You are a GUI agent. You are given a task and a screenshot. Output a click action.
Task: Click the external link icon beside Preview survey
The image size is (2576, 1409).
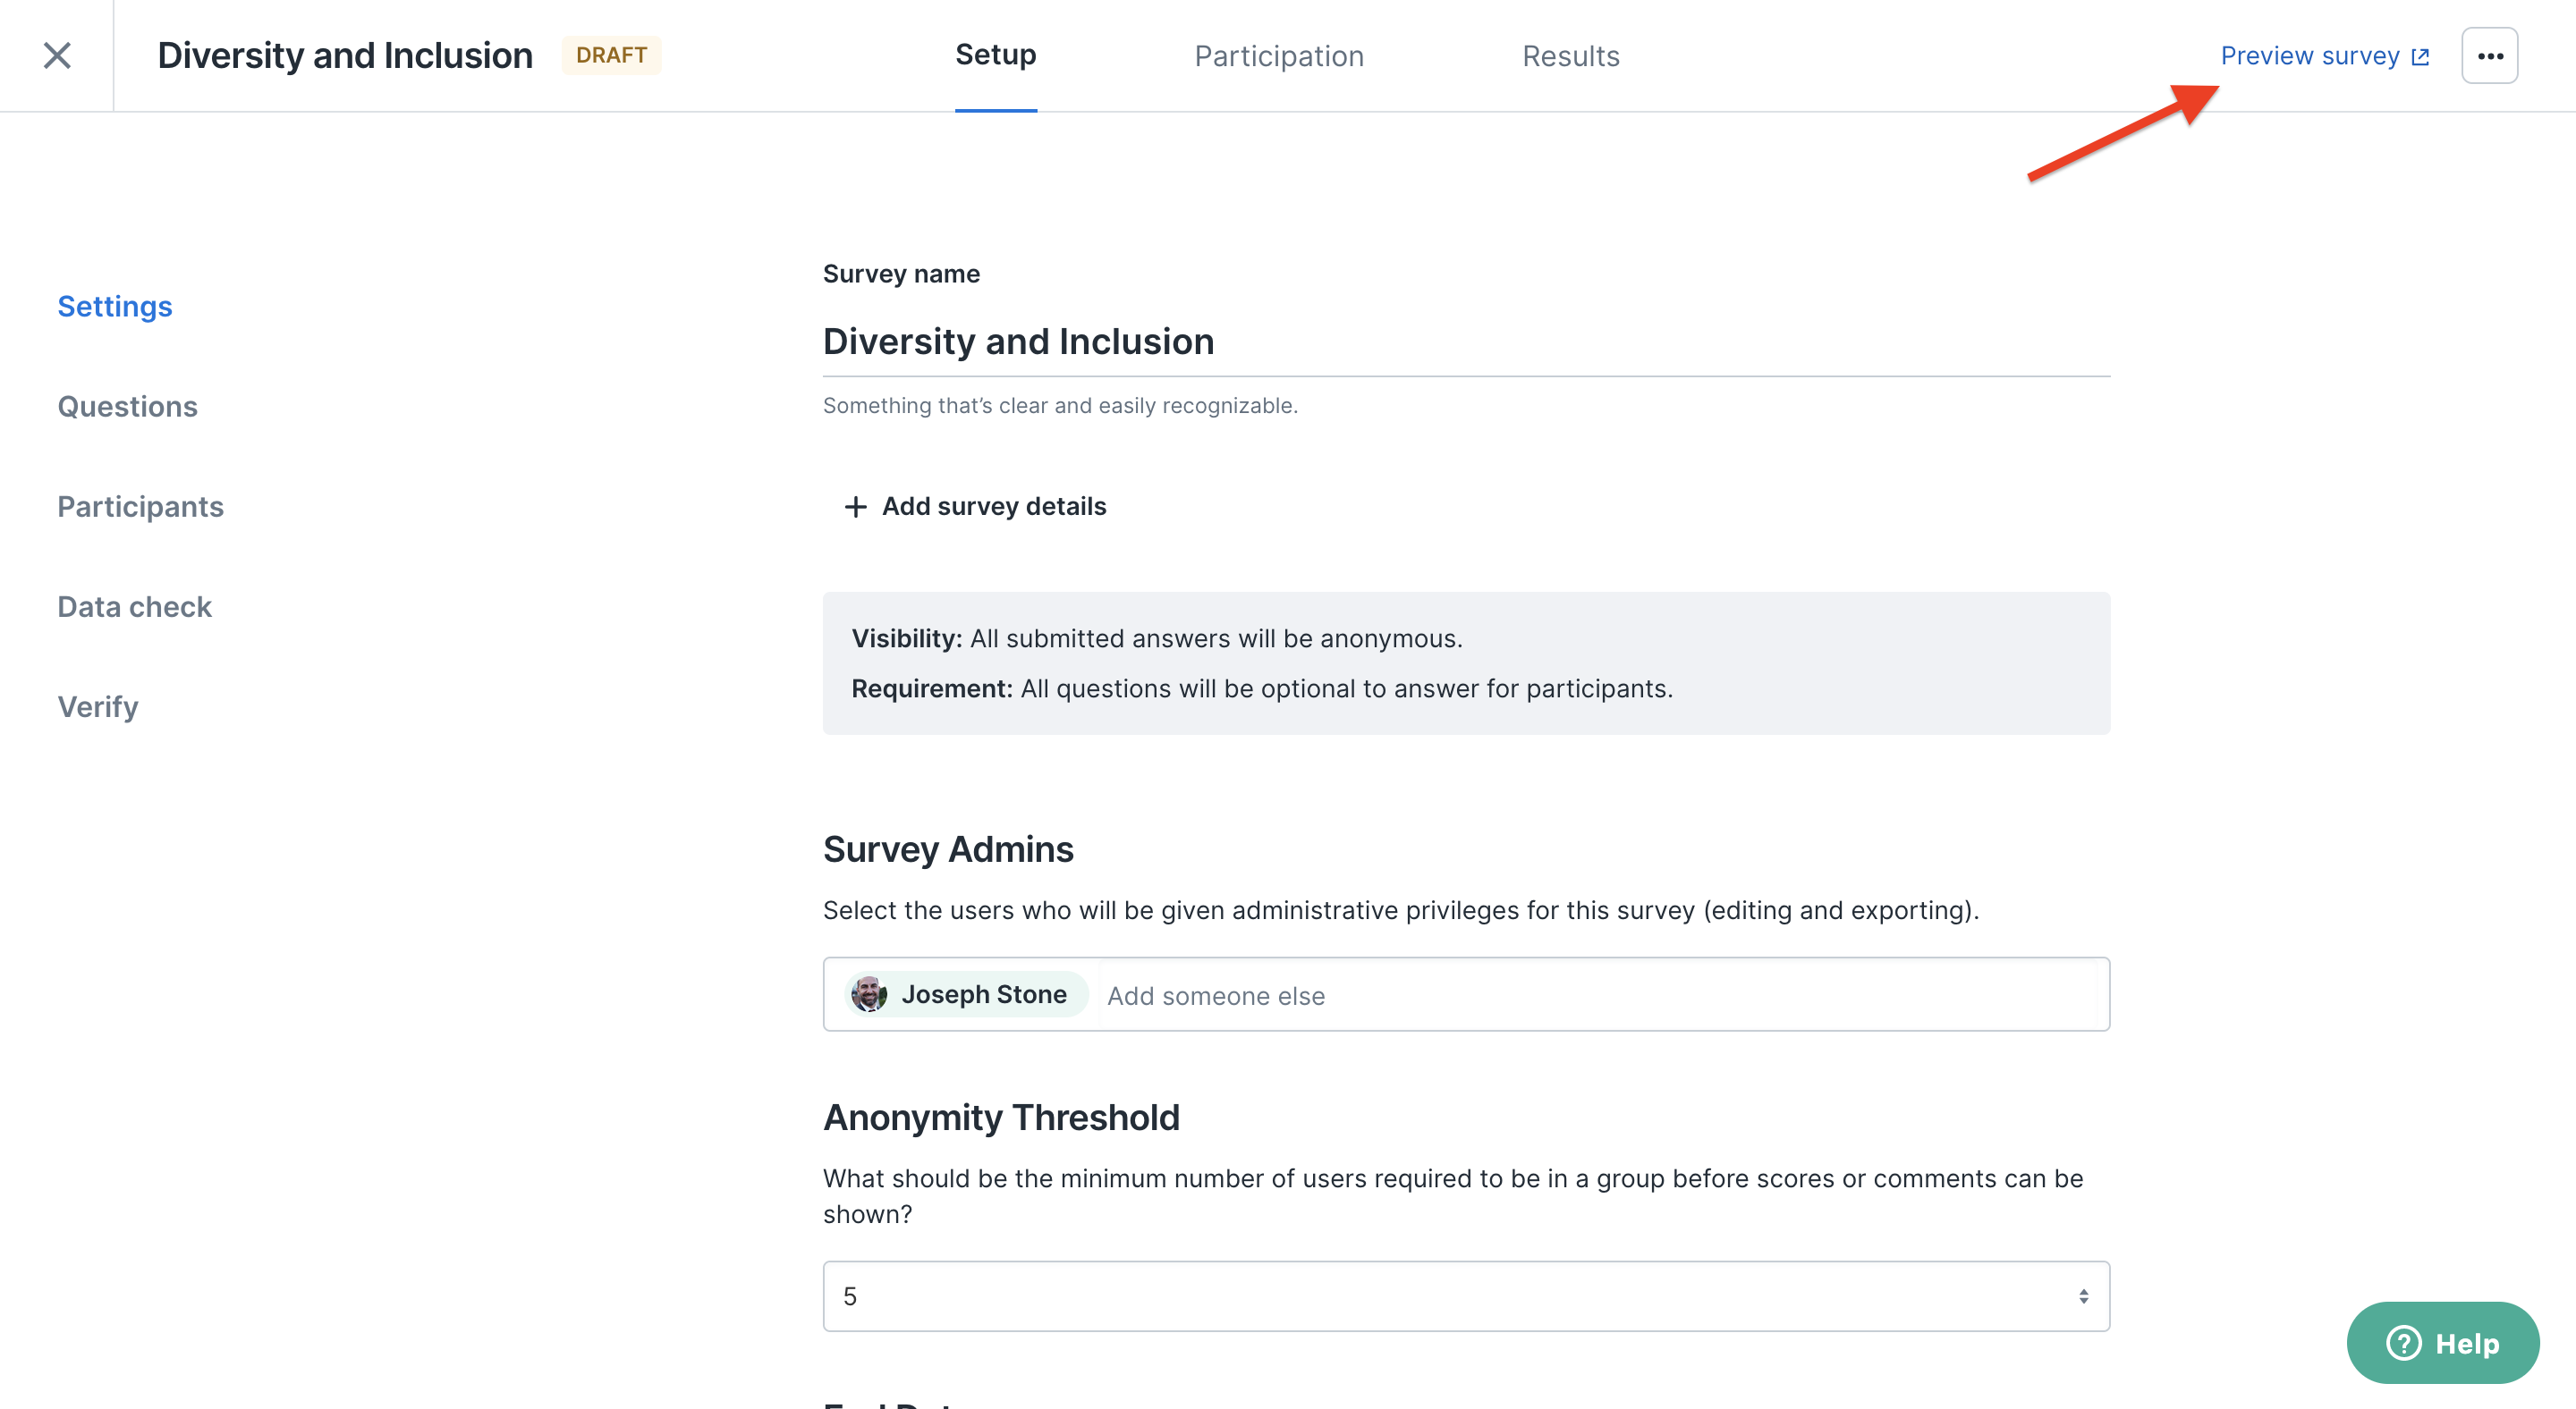point(2420,56)
